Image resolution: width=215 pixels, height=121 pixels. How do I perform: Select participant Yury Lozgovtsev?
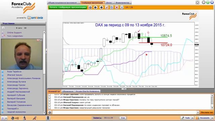point(15,36)
